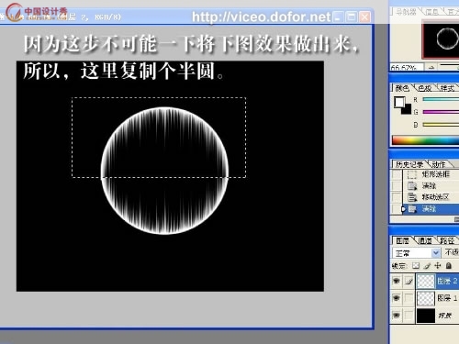Toggle link box beside 图层 1
Screen dimensions: 459x344
409,297
